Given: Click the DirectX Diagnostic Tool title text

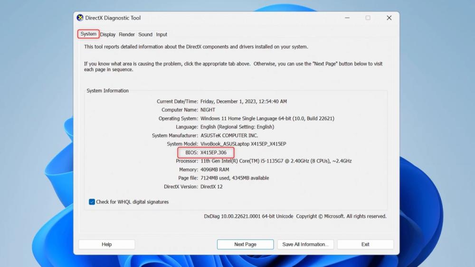Looking at the screenshot, I should pos(113,18).
